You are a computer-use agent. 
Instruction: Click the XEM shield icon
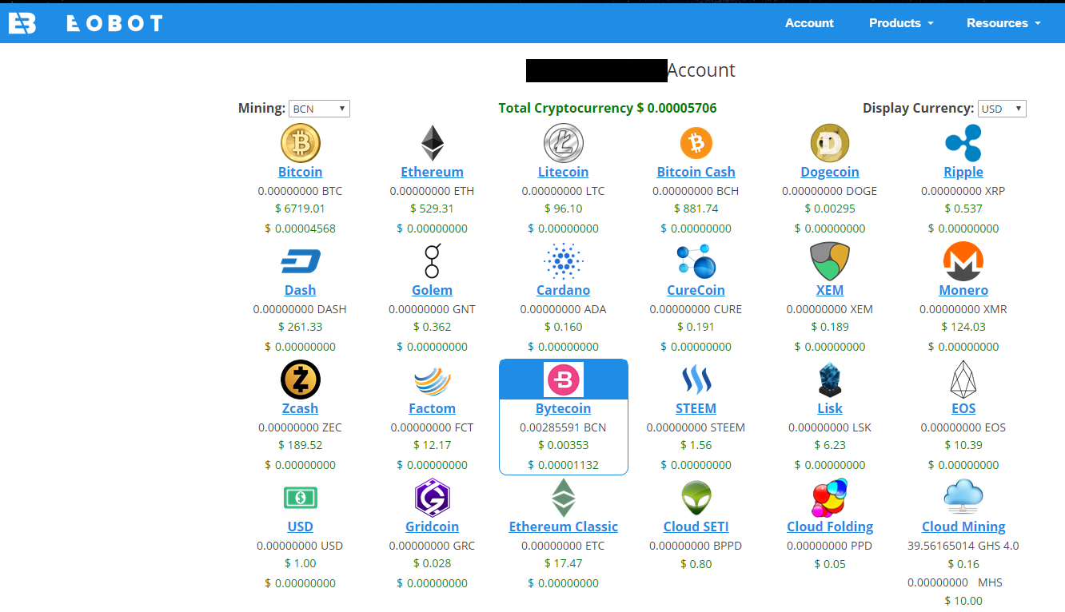pyautogui.click(x=830, y=262)
